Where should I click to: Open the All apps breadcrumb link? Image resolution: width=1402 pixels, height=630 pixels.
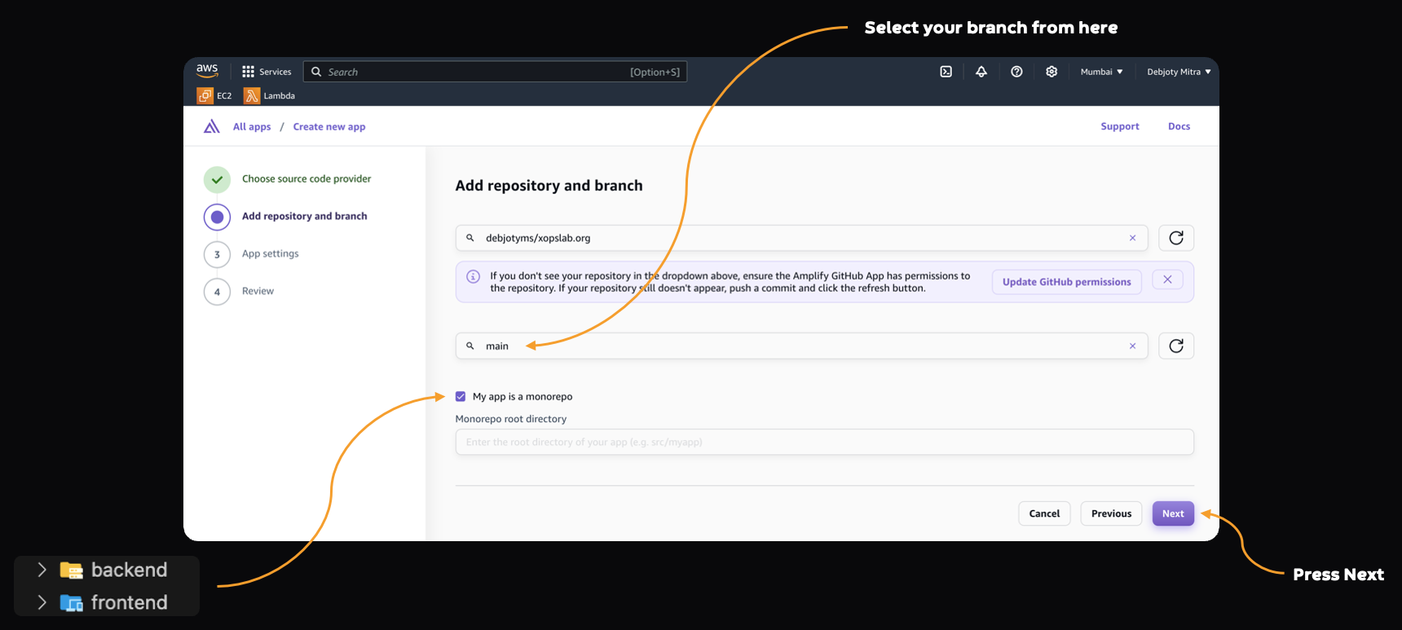pyautogui.click(x=252, y=126)
